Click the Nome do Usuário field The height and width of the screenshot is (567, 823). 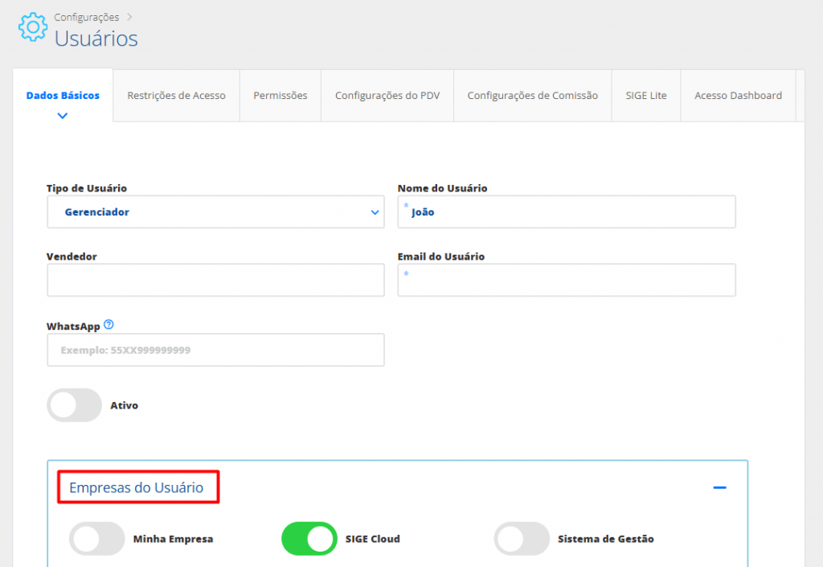[567, 212]
